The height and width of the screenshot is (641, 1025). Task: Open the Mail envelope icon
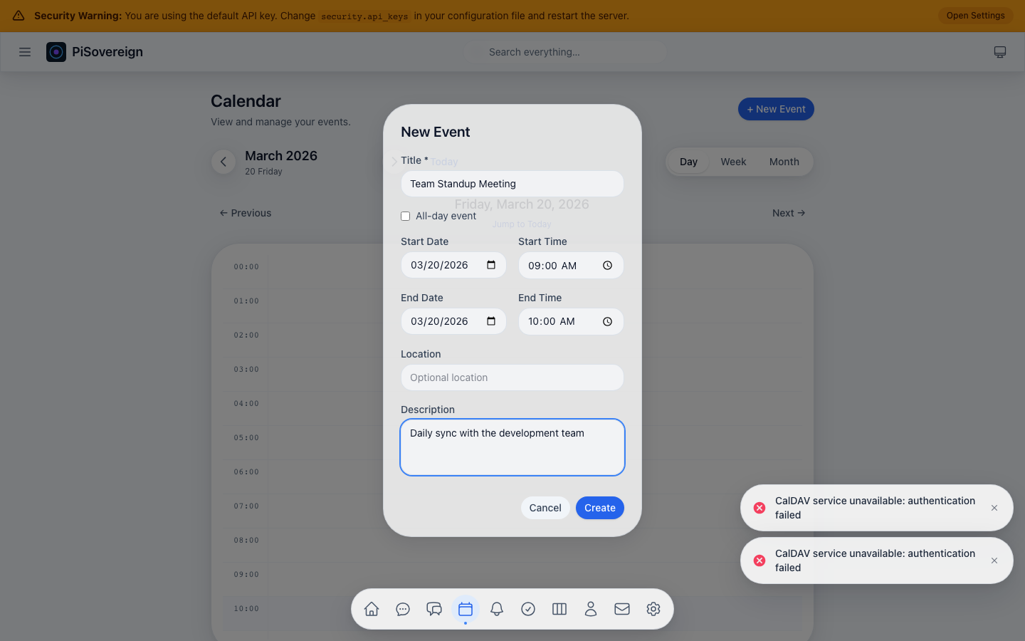[622, 609]
